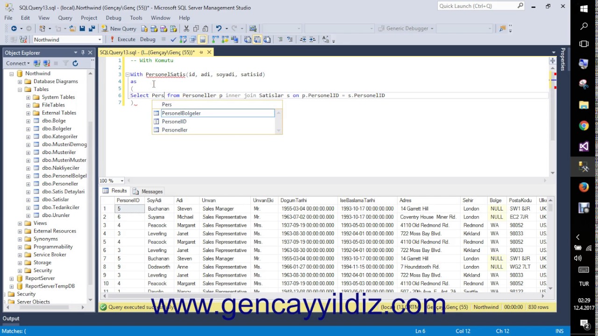The image size is (598, 336).
Task: Click the Open File folder icon
Action: tap(72, 28)
